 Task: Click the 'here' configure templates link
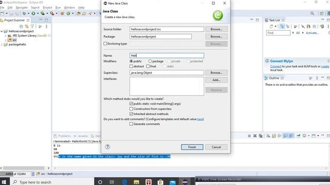pos(200,119)
